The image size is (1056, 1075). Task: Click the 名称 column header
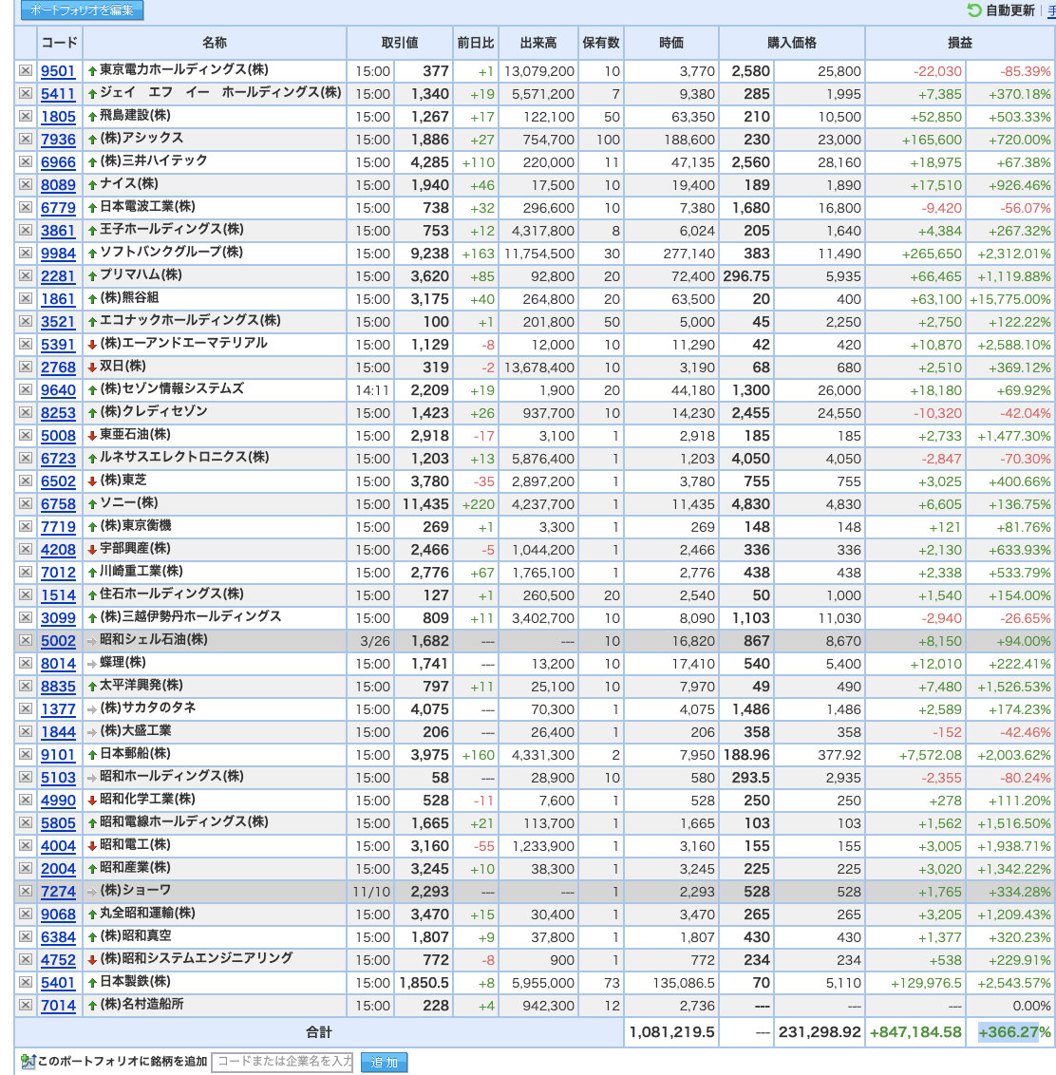point(214,43)
